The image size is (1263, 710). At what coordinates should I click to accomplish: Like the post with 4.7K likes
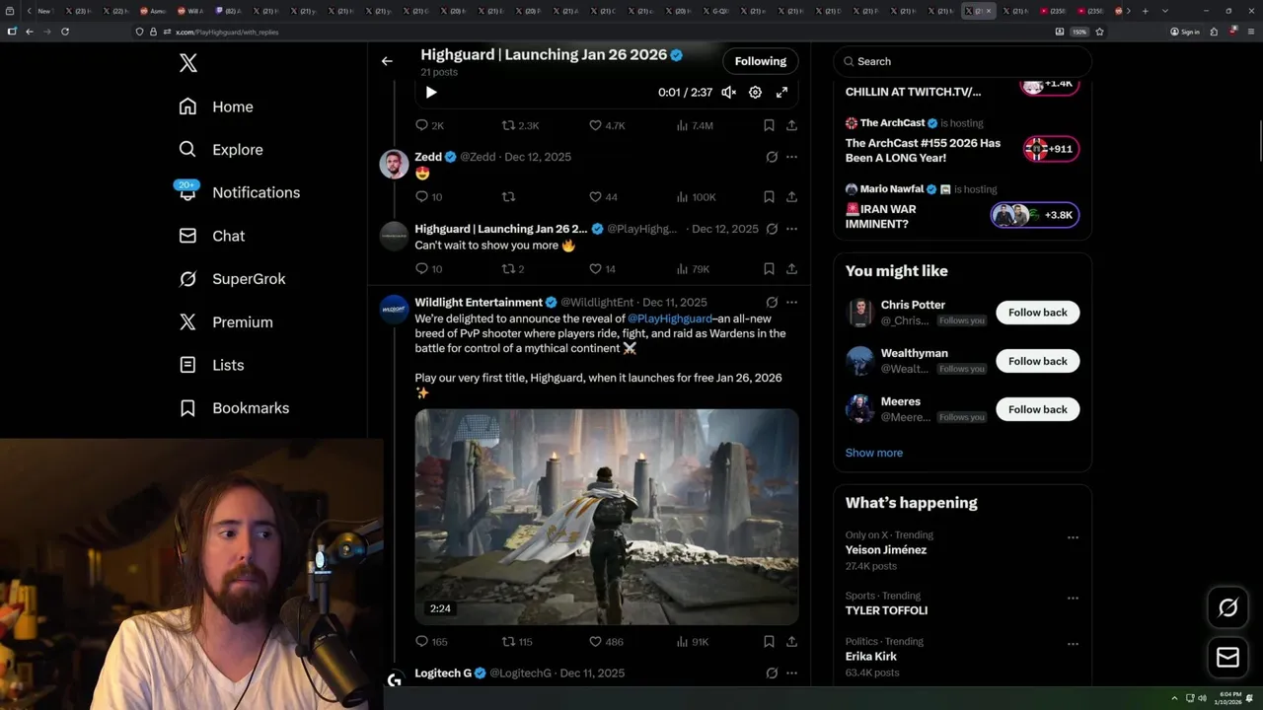[607, 125]
